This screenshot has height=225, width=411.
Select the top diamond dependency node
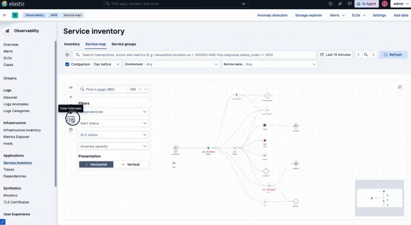267,96
